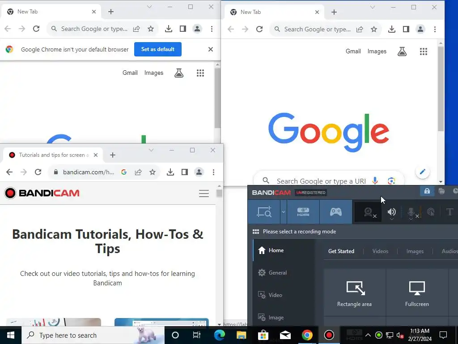This screenshot has width=458, height=344.
Task: Click the Bandicam lock icon
Action: coord(427,191)
